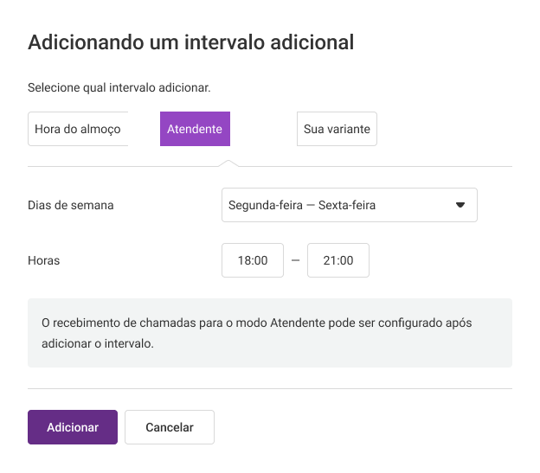
Task: Click the dash between the hour fields
Action: tap(295, 260)
